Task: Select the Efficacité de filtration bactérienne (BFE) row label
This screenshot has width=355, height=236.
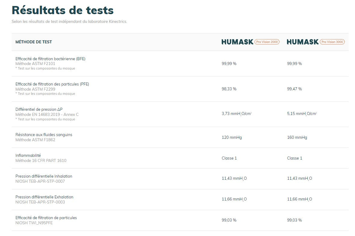Action: point(50,59)
